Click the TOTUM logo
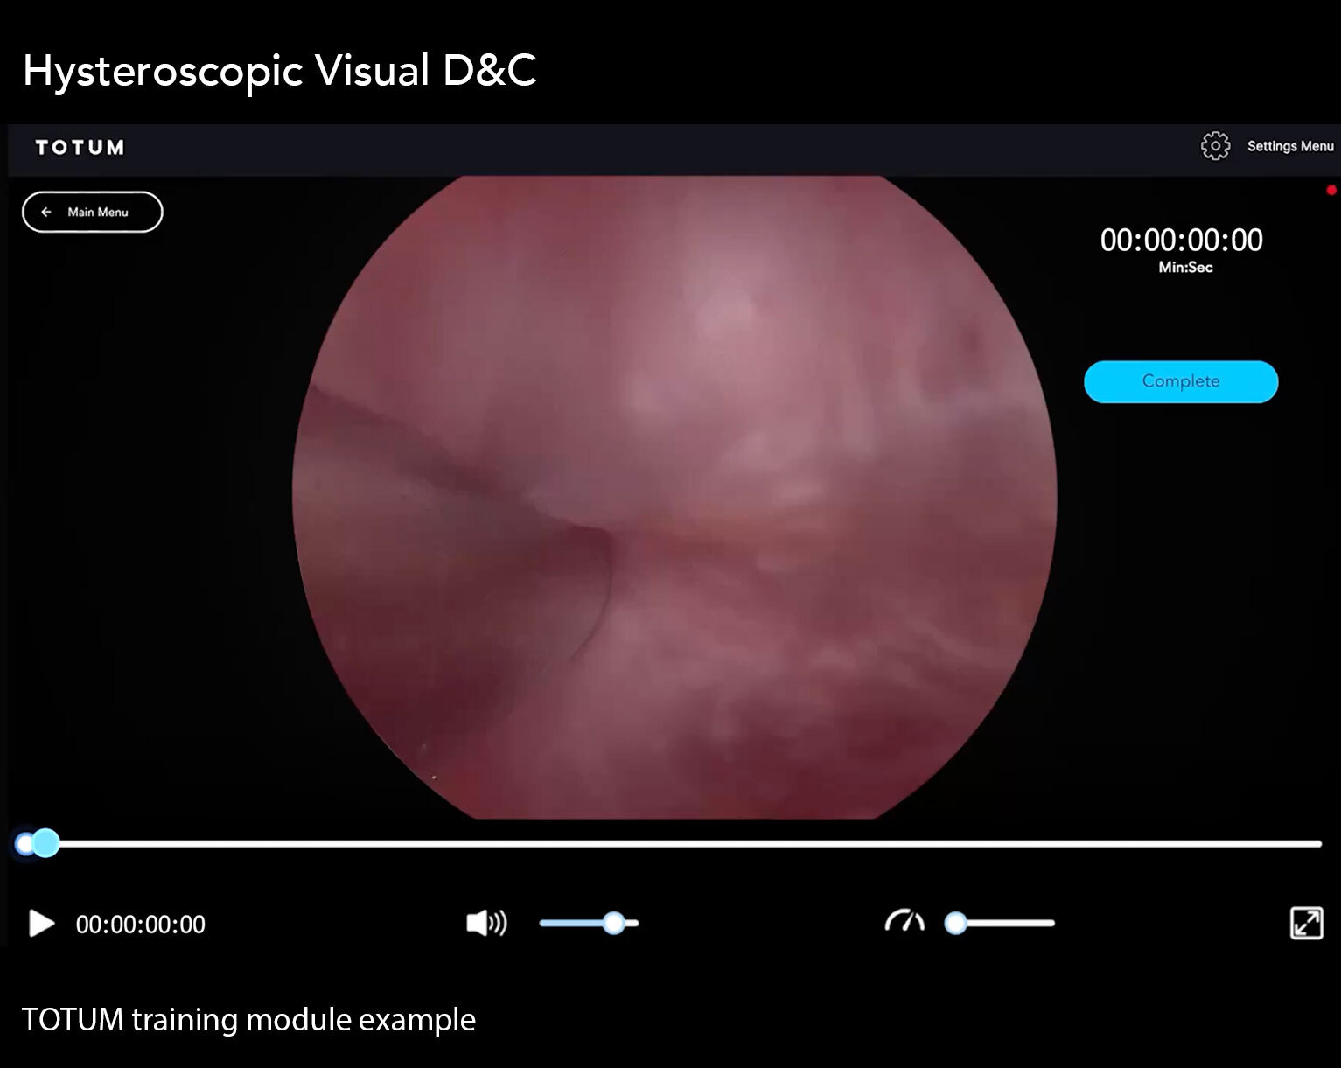The image size is (1341, 1068). click(80, 147)
